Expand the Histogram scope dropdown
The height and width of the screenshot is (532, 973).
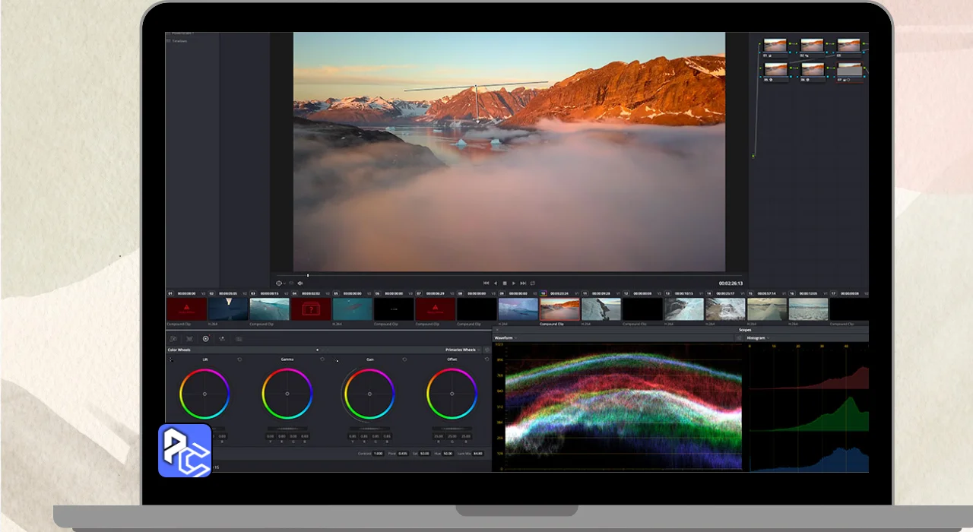[x=759, y=337]
